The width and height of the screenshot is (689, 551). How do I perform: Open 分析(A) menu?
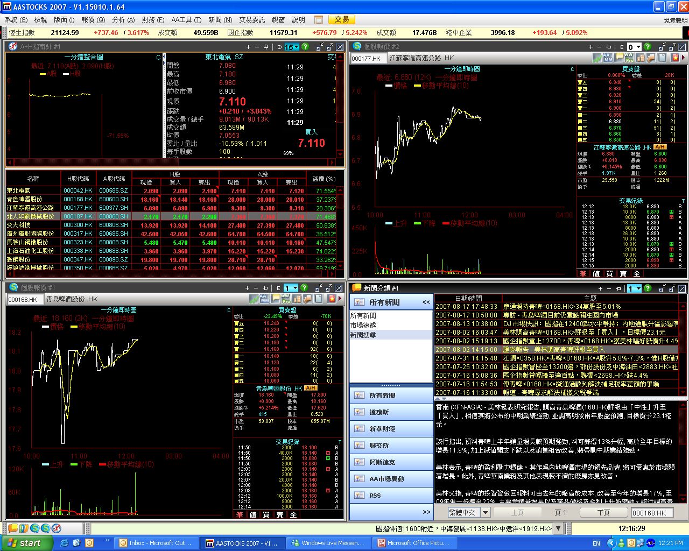click(x=123, y=20)
